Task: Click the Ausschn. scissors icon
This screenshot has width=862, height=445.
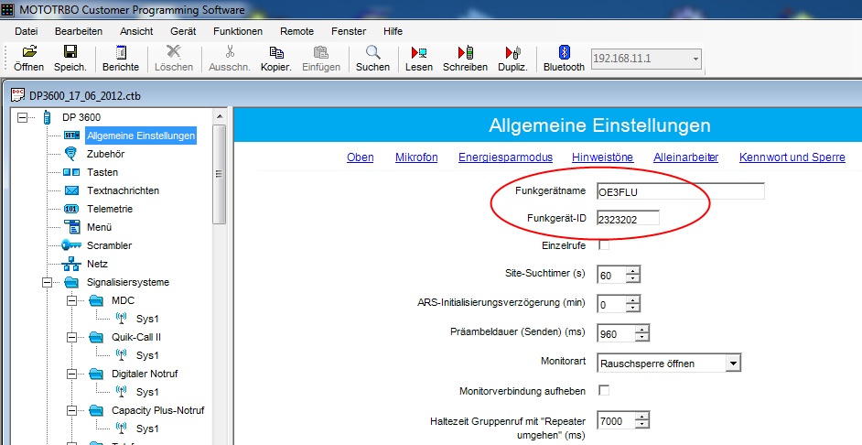Action: point(230,52)
